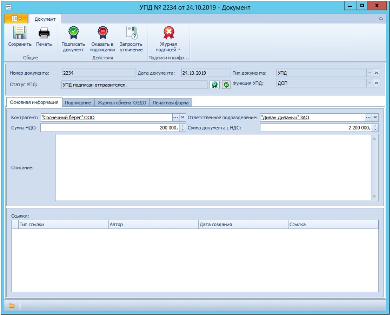Image resolution: width=390 pixels, height=315 pixels.
Task: Clear the Ответственное подразделение field
Action: click(x=375, y=117)
